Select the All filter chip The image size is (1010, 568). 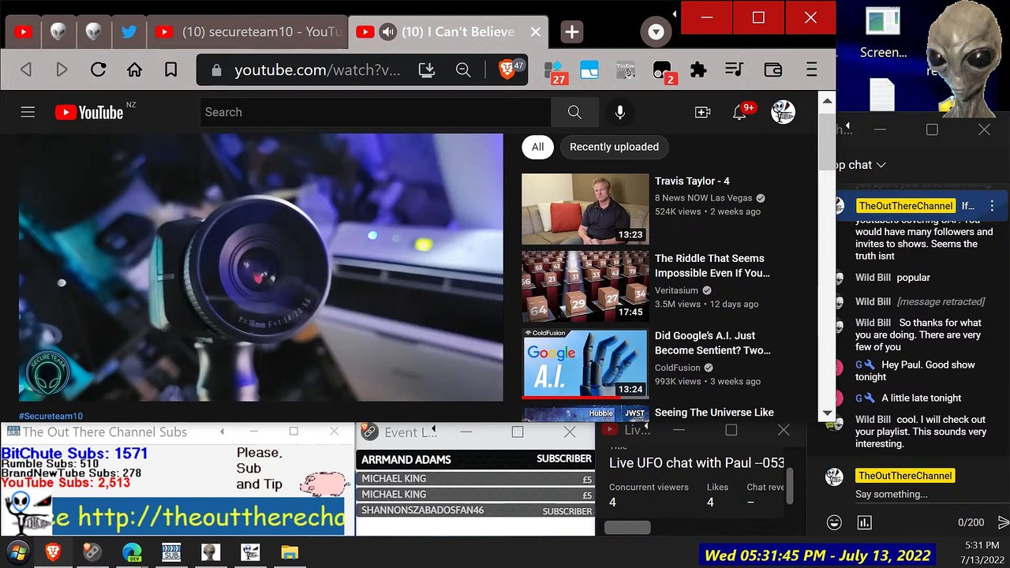537,147
